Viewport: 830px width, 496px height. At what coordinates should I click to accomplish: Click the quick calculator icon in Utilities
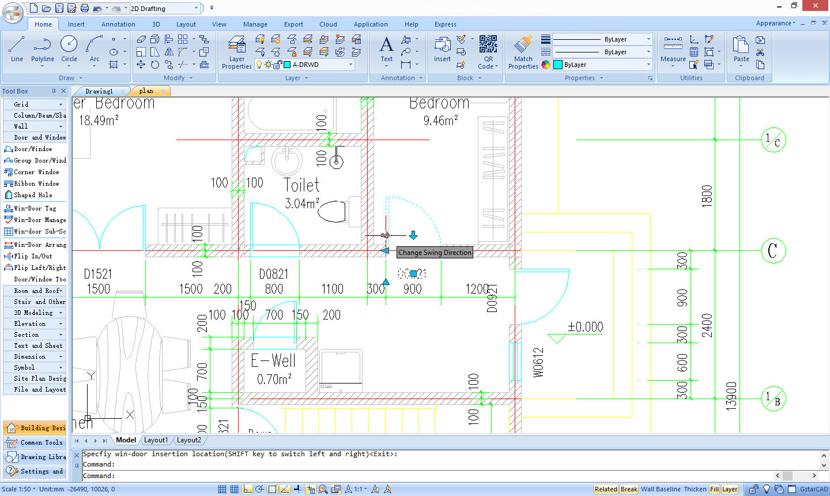(x=694, y=52)
